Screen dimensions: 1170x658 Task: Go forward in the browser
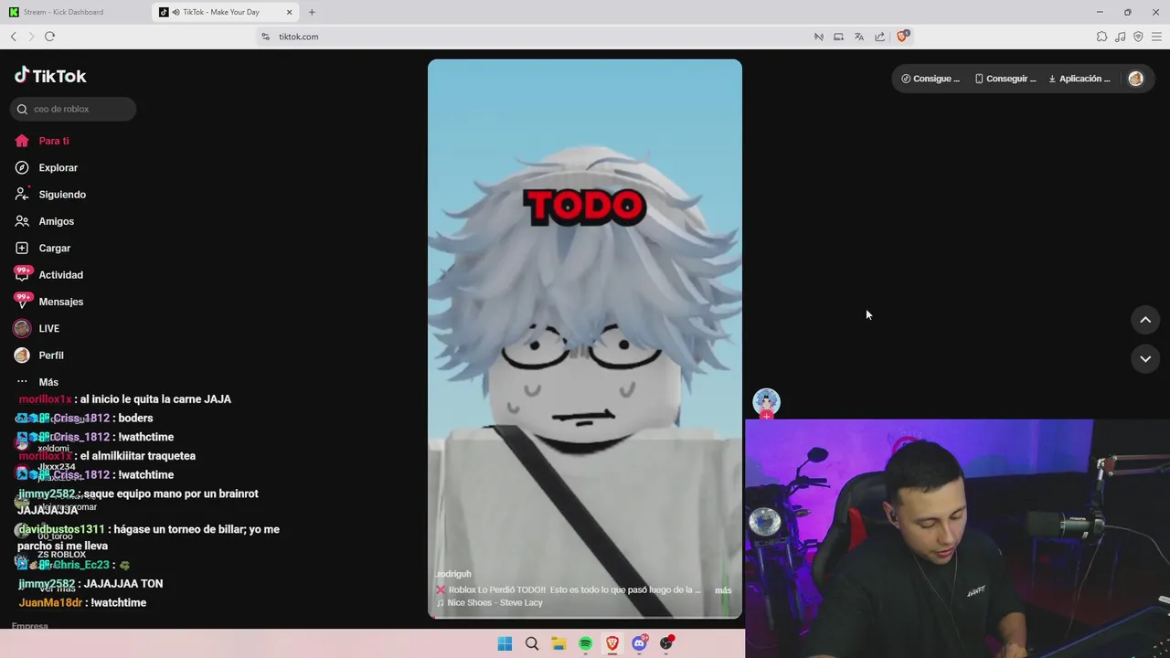[31, 37]
